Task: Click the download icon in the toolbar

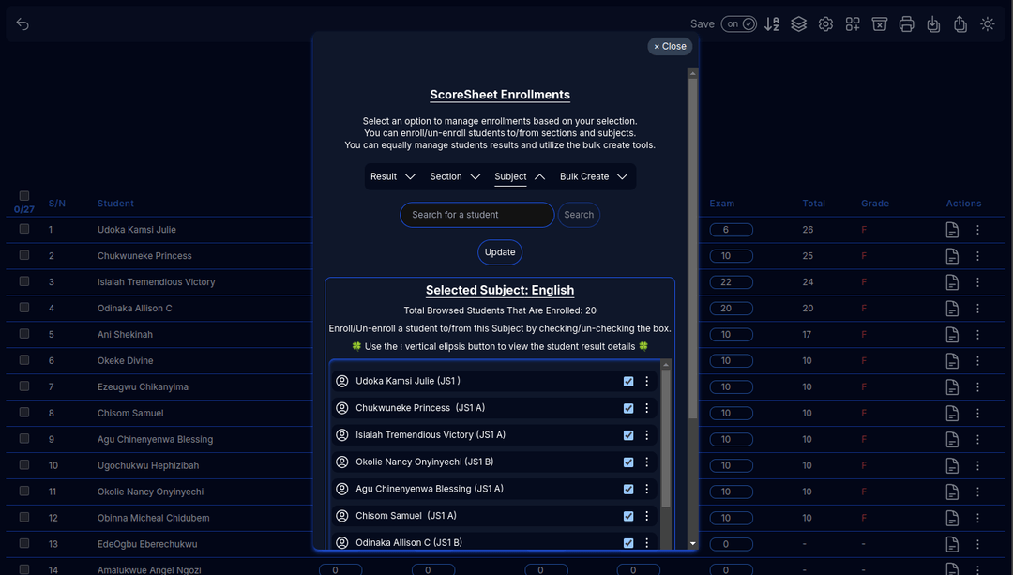Action: tap(933, 23)
